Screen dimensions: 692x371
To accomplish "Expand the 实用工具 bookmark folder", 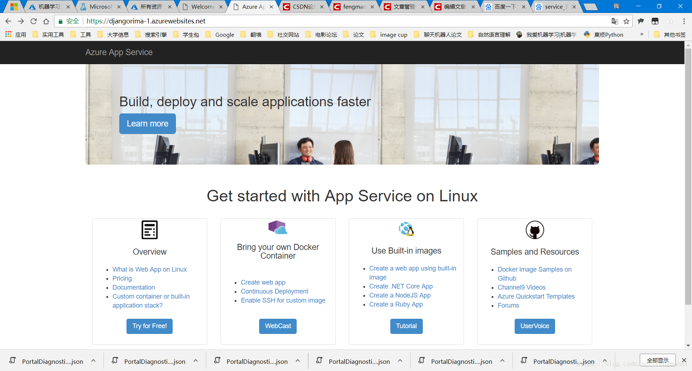I will click(48, 35).
